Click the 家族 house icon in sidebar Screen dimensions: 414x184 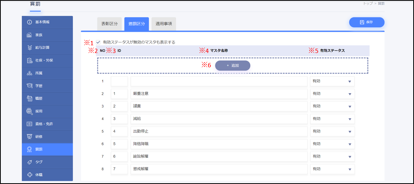click(x=29, y=35)
